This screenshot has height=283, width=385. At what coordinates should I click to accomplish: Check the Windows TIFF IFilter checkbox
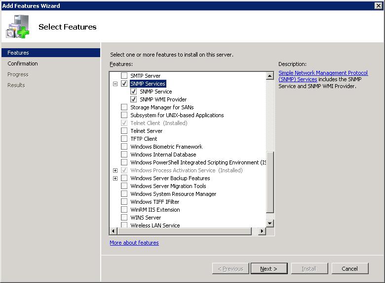124,201
